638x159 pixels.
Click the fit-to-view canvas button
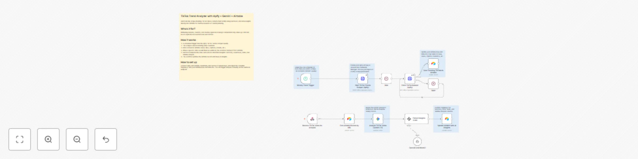tap(20, 139)
